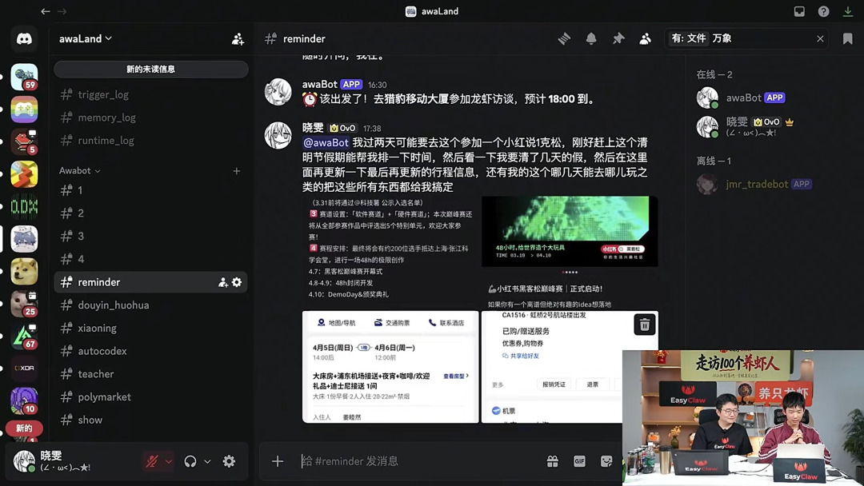Go forward with the right arrow
This screenshot has height=486, width=864.
click(x=62, y=11)
